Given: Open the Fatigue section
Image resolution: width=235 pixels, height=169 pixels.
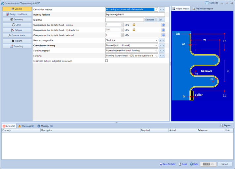Looking at the screenshot, I should point(17,30).
